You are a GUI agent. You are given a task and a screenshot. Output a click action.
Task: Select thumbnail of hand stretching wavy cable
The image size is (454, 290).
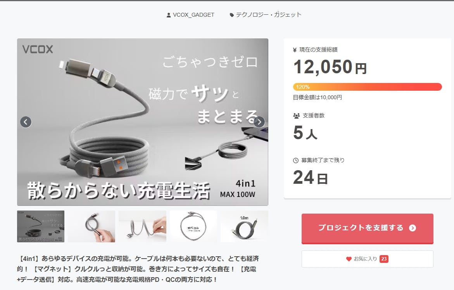(142, 226)
